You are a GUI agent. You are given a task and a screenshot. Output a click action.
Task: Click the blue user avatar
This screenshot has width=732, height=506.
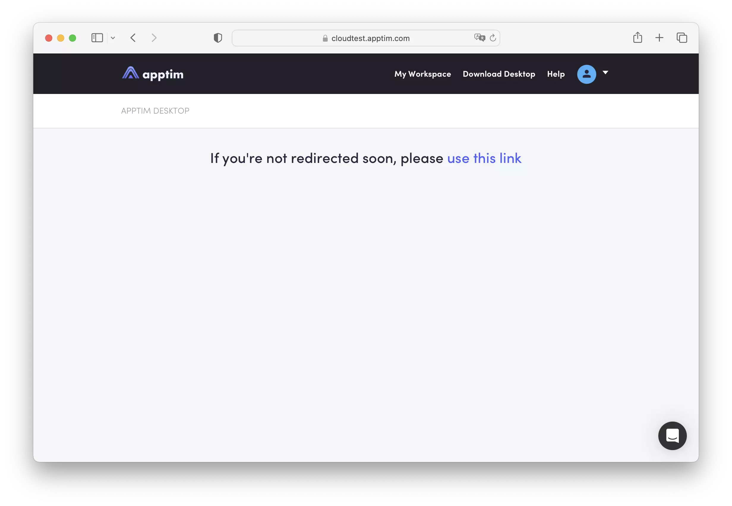[x=586, y=74]
